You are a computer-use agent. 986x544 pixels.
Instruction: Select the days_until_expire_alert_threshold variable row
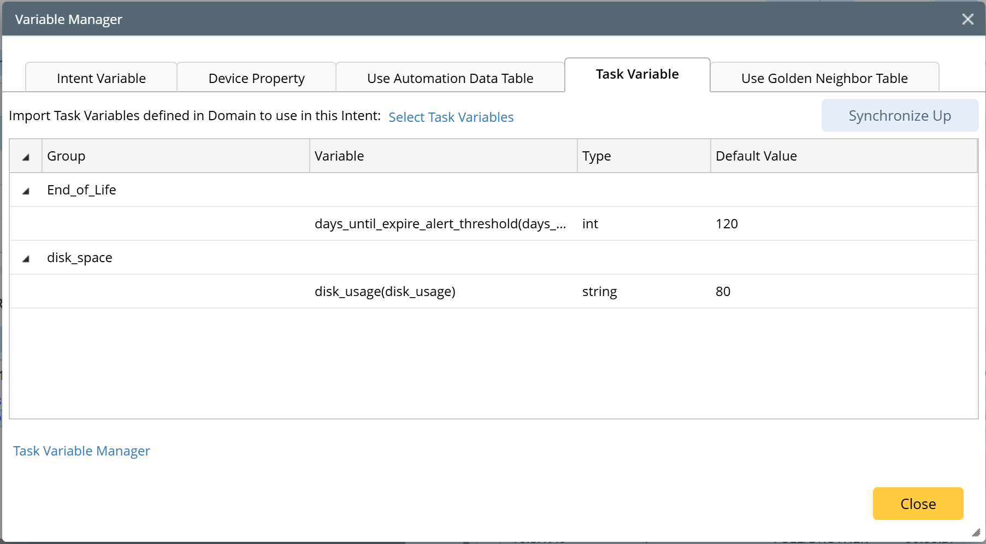440,224
